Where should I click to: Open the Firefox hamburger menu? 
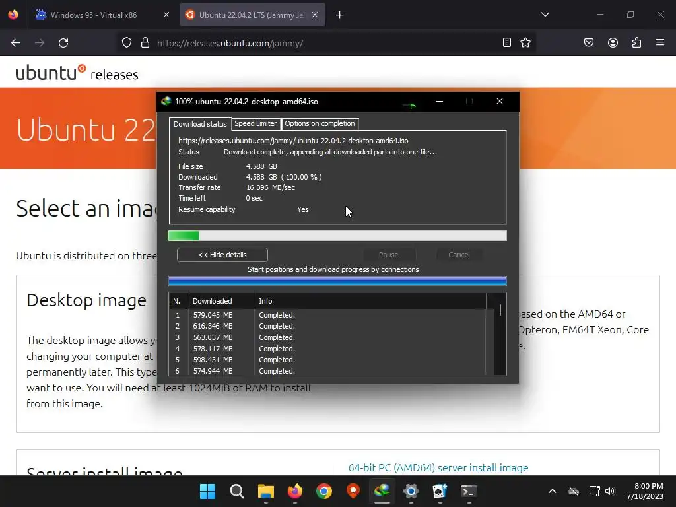(660, 42)
